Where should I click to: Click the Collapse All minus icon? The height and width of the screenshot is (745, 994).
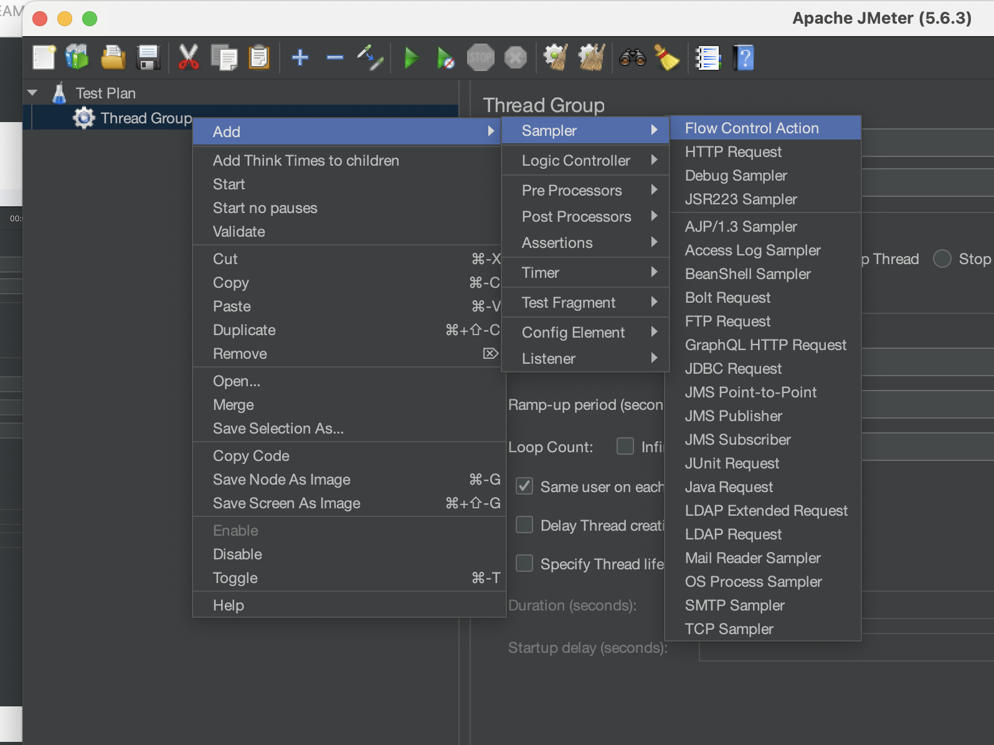335,58
